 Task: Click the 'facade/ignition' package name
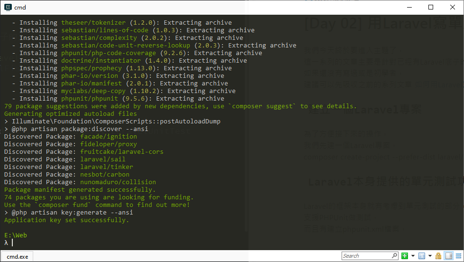click(x=109, y=136)
